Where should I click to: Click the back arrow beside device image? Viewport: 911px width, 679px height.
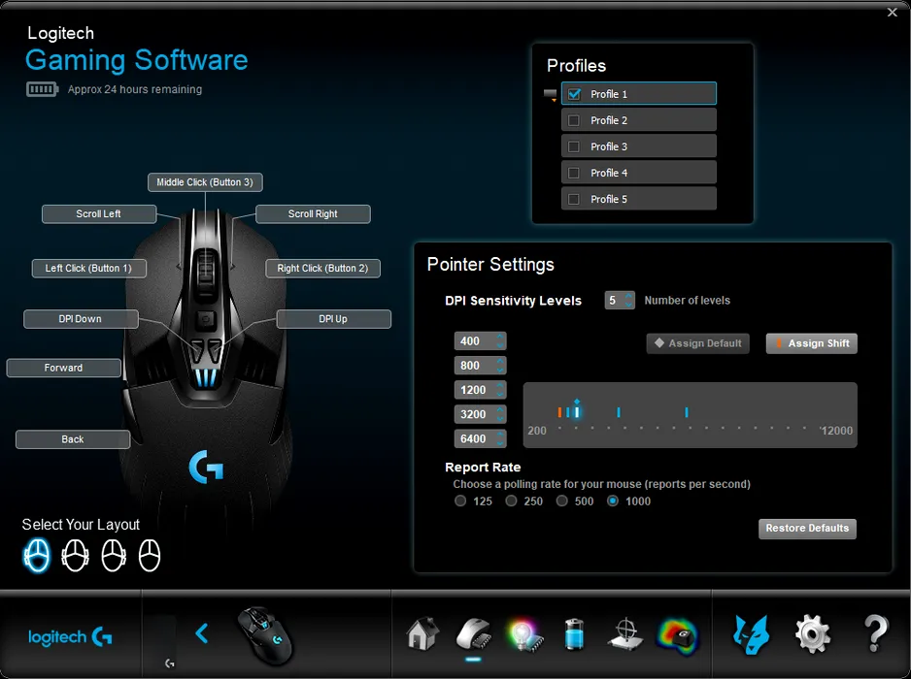coord(202,633)
